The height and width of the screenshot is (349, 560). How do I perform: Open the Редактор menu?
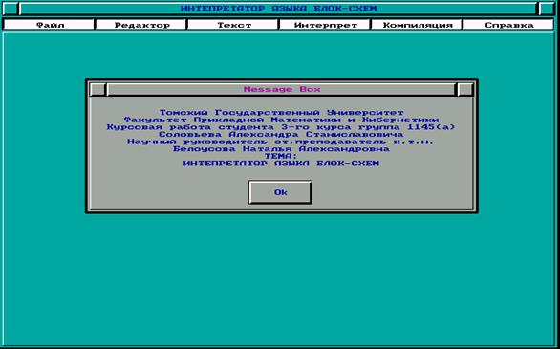point(141,25)
